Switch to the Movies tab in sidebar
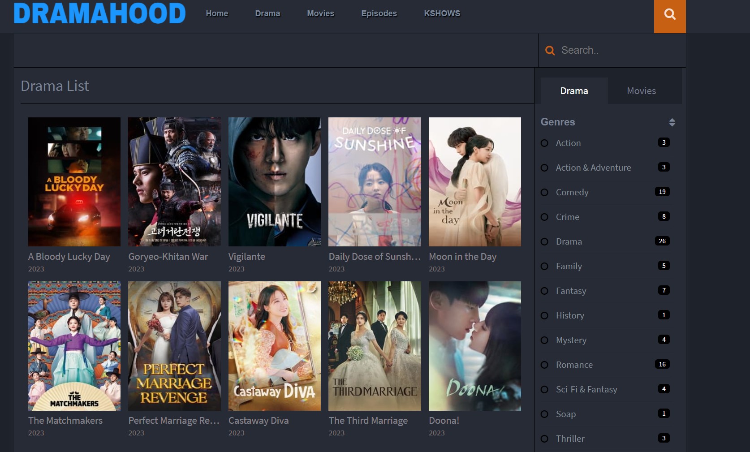This screenshot has height=452, width=750. pos(641,91)
